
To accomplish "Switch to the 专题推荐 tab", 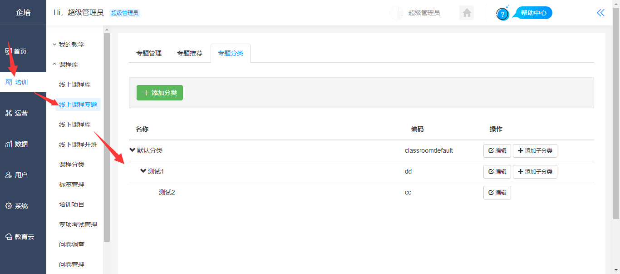I will click(190, 53).
